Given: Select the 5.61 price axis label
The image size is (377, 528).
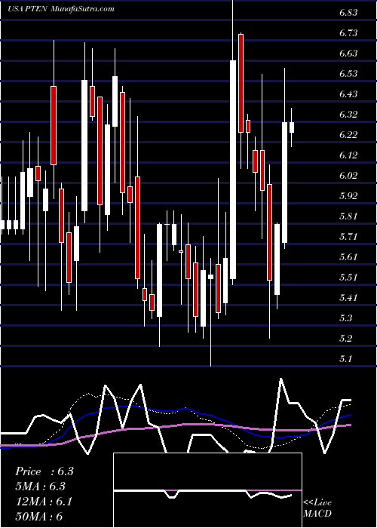Looking at the screenshot, I should 348,257.
